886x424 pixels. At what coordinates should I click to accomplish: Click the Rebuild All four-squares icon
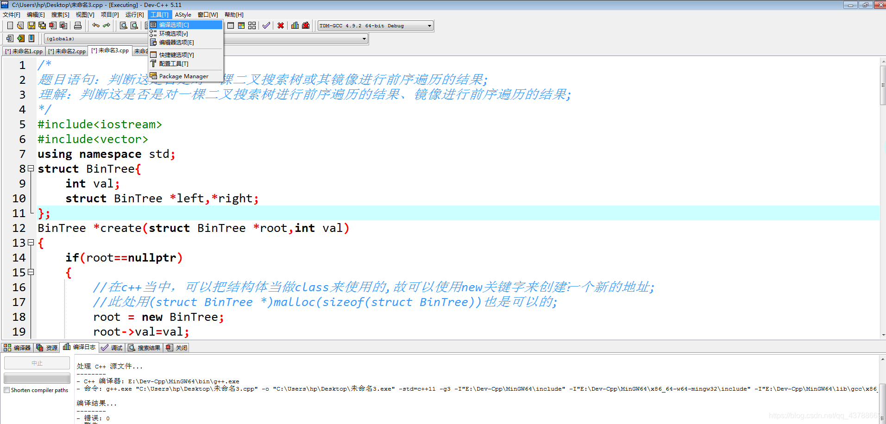252,25
